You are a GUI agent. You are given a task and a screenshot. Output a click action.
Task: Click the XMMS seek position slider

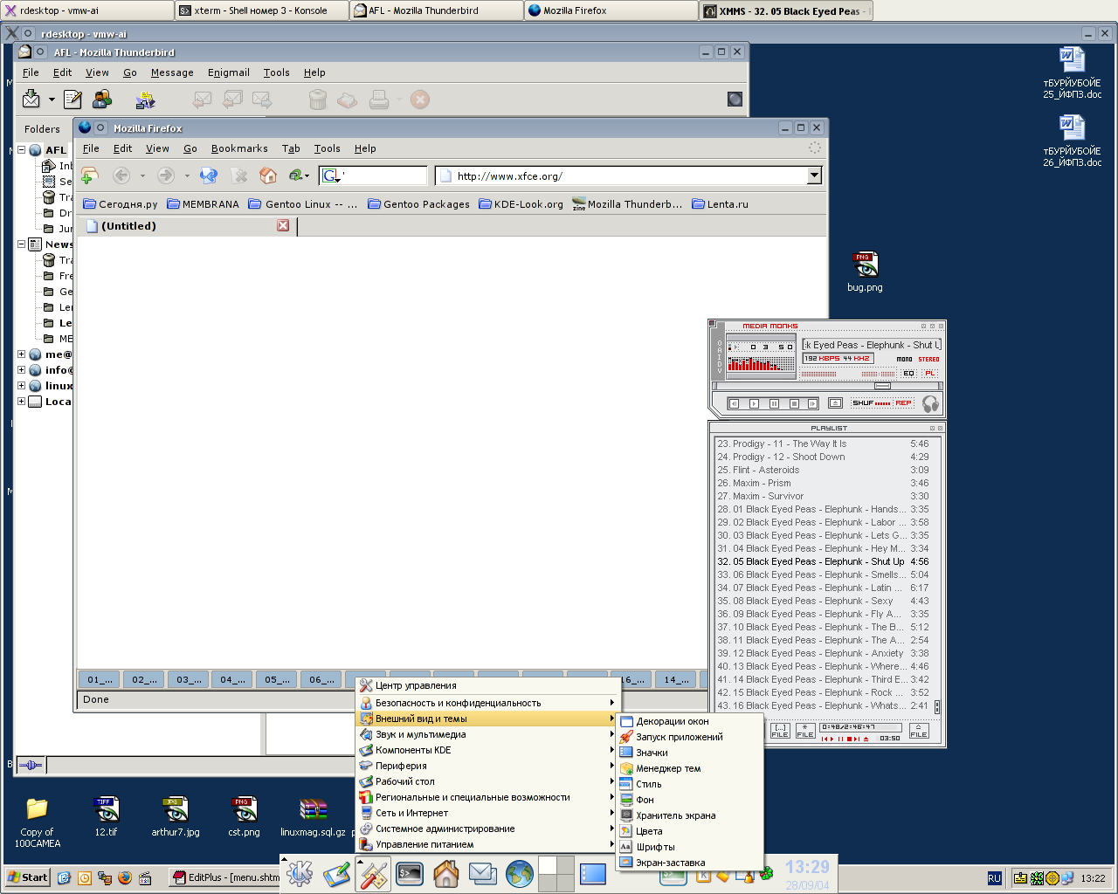883,386
